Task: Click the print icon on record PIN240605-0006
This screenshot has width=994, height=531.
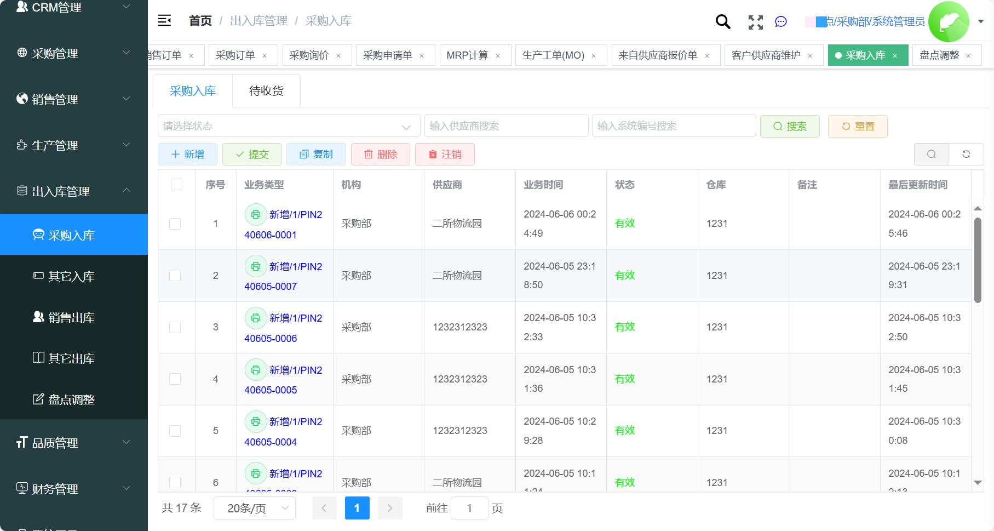Action: (x=256, y=318)
